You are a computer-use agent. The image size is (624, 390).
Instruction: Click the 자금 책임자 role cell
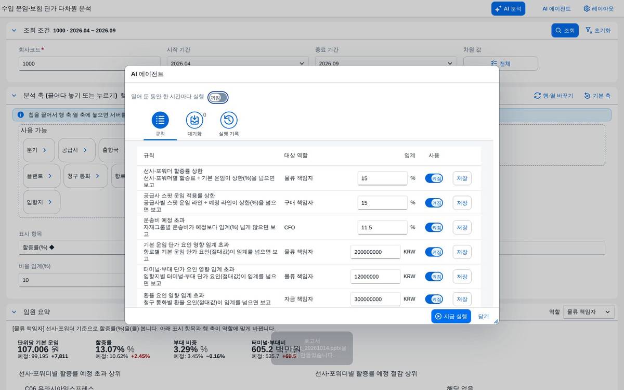(x=298, y=299)
